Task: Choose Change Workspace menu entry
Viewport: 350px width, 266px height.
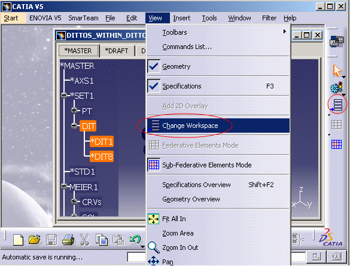Action: coord(218,126)
